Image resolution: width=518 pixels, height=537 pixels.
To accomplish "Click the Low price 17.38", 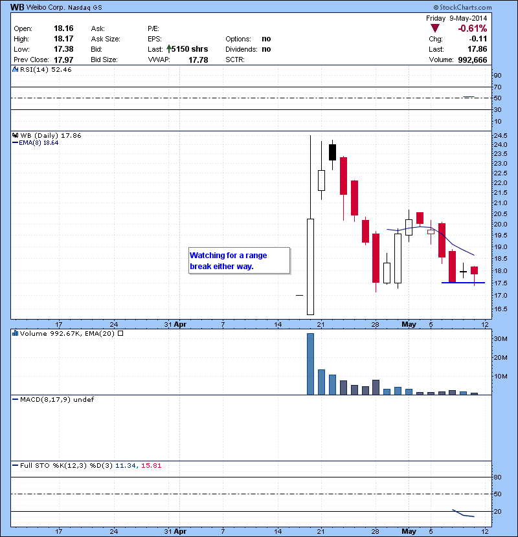I will point(63,49).
